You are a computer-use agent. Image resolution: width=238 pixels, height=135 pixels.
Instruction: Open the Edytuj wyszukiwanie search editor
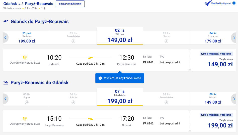pos(70,4)
